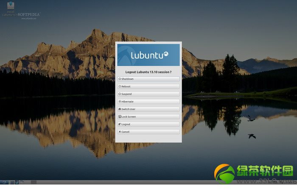Choose Switch User

[x=148, y=109]
